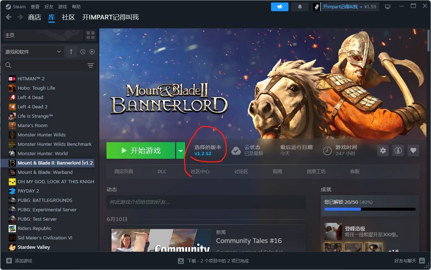Click the sort ascending arrow in sidebar
Image resolution: width=431 pixels, height=270 pixels.
tap(71, 52)
